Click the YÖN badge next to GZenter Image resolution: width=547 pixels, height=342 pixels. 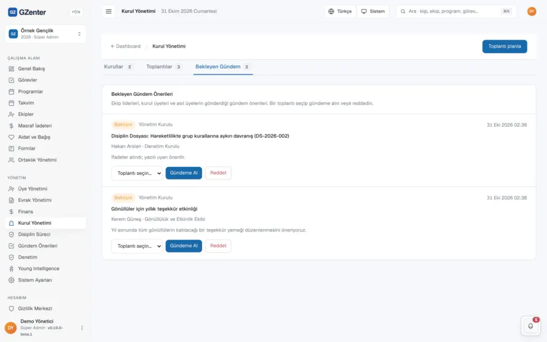pyautogui.click(x=76, y=12)
